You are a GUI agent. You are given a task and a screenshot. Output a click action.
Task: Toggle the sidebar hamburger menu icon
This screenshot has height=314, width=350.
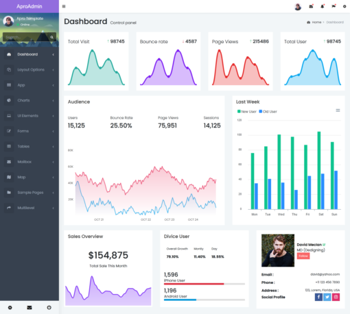(x=64, y=6)
